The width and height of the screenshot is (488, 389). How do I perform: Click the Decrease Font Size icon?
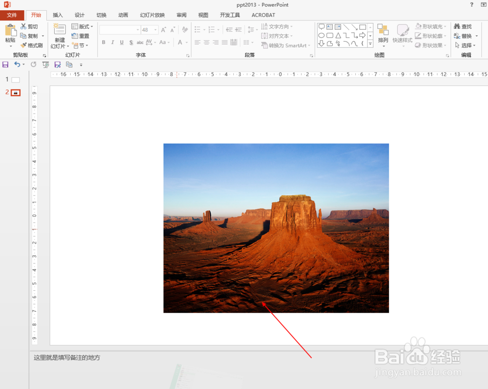click(x=172, y=30)
